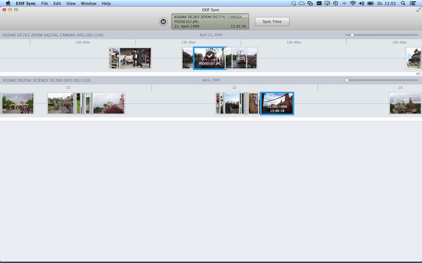
Task: Select the castle photo on day 22
Action: (x=232, y=104)
